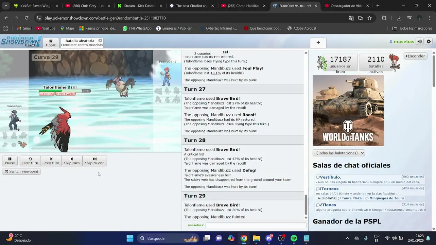The width and height of the screenshot is (436, 245).
Task: Switch to KickBot Saved Widgets tab
Action: [x=36, y=6]
